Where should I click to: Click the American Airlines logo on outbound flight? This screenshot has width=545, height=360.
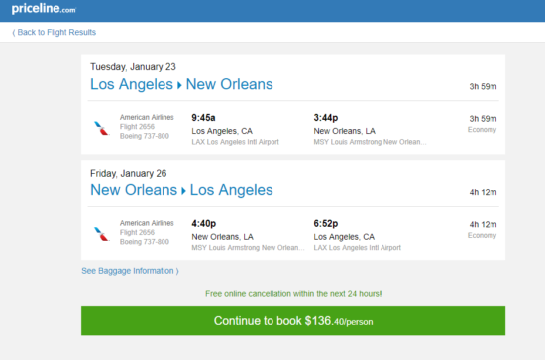tap(101, 128)
